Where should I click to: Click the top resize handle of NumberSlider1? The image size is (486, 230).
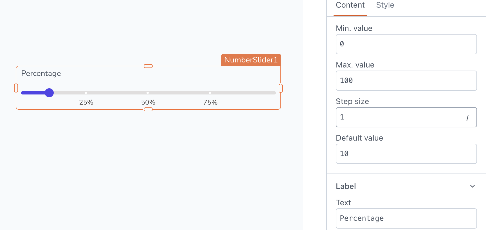coord(148,66)
